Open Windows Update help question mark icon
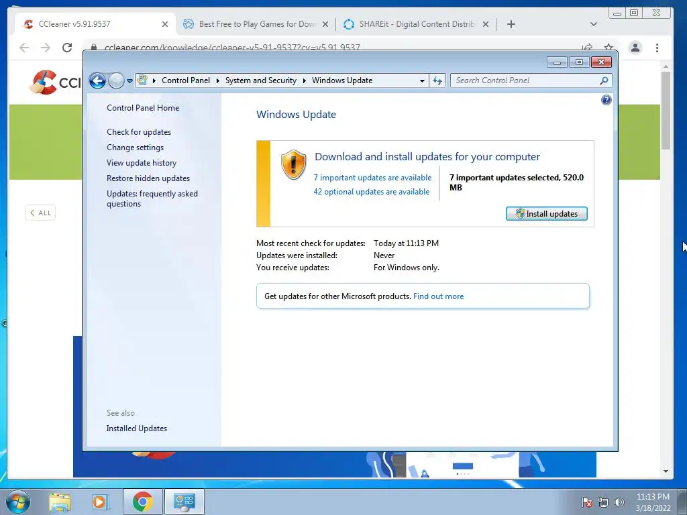This screenshot has width=687, height=515. pos(606,101)
